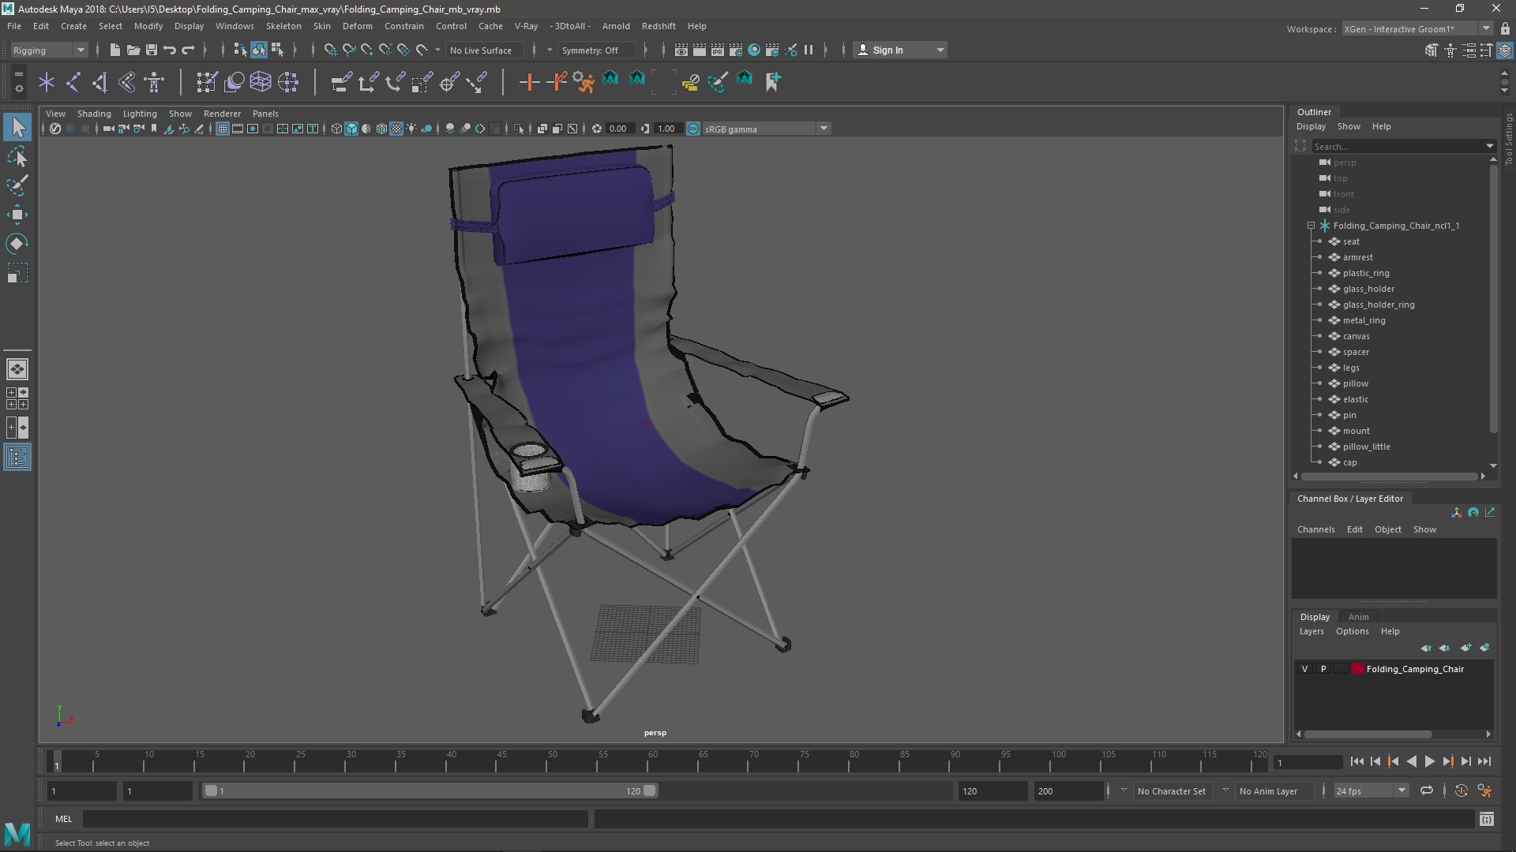Open the Script Editor
The height and width of the screenshot is (852, 1516).
[1486, 819]
